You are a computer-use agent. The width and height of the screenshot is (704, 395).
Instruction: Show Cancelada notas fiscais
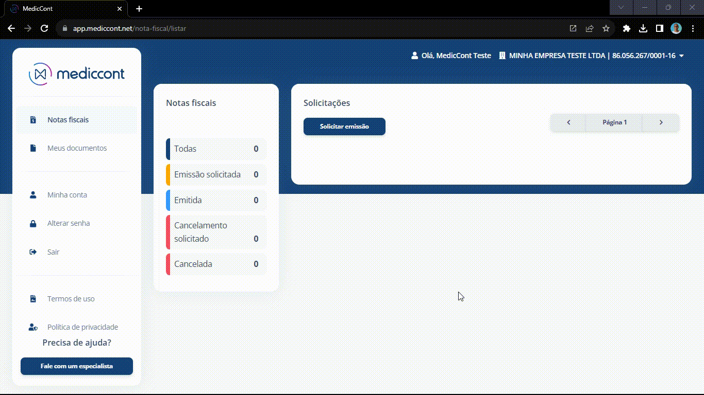click(216, 264)
